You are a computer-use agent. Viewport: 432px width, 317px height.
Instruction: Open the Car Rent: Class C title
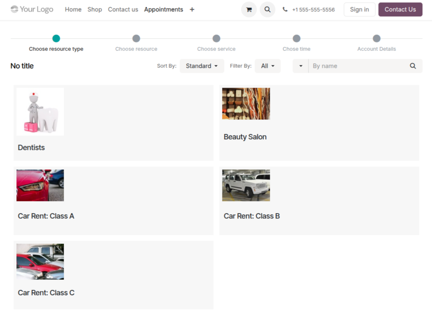pos(46,293)
